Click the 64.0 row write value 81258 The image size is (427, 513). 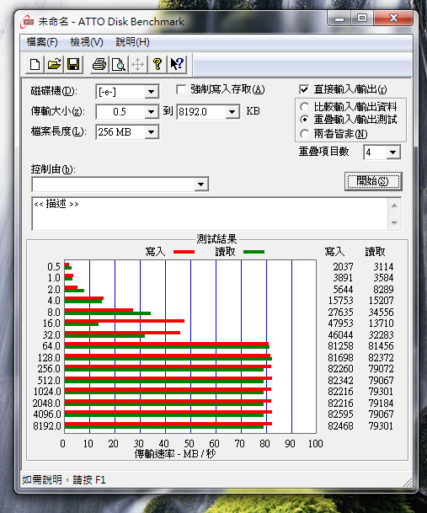(x=340, y=346)
